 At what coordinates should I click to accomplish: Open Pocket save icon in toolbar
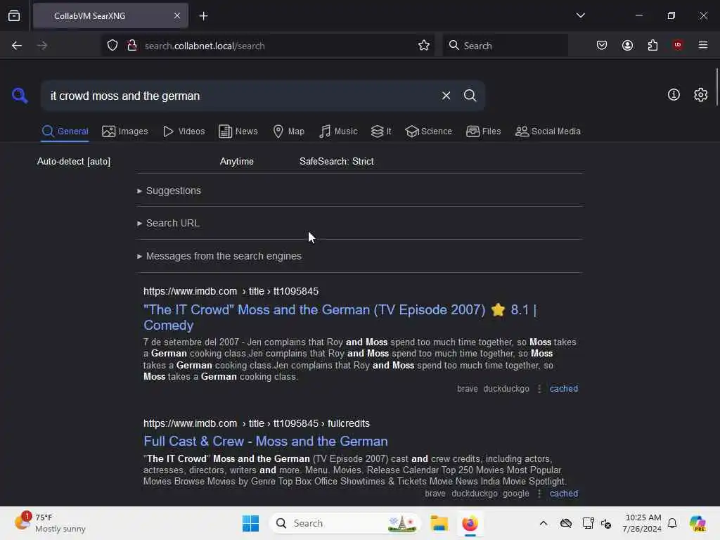[602, 45]
